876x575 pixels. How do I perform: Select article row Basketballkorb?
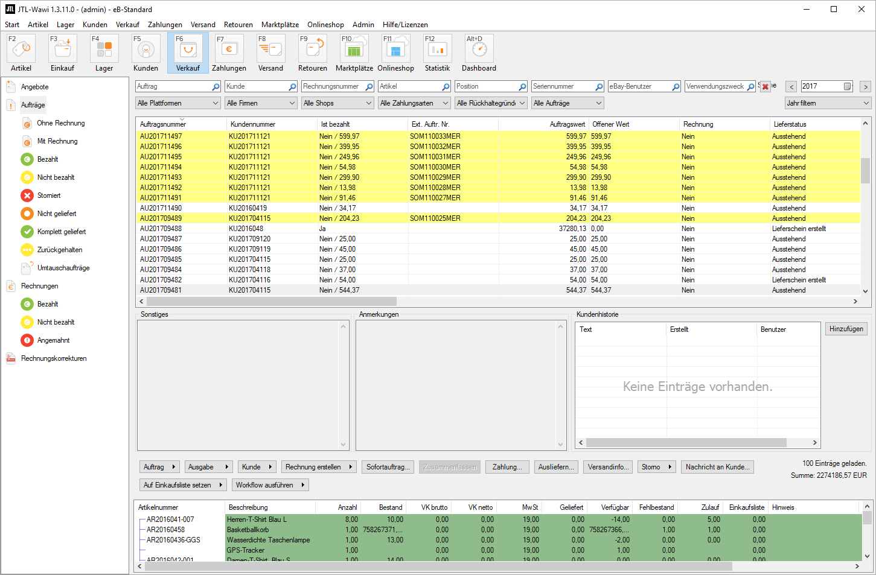click(x=499, y=530)
